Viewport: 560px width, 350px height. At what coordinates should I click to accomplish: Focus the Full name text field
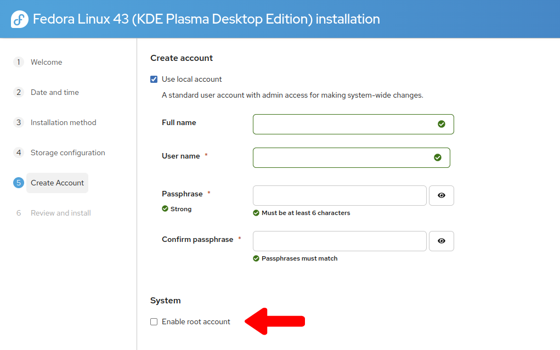pyautogui.click(x=343, y=125)
